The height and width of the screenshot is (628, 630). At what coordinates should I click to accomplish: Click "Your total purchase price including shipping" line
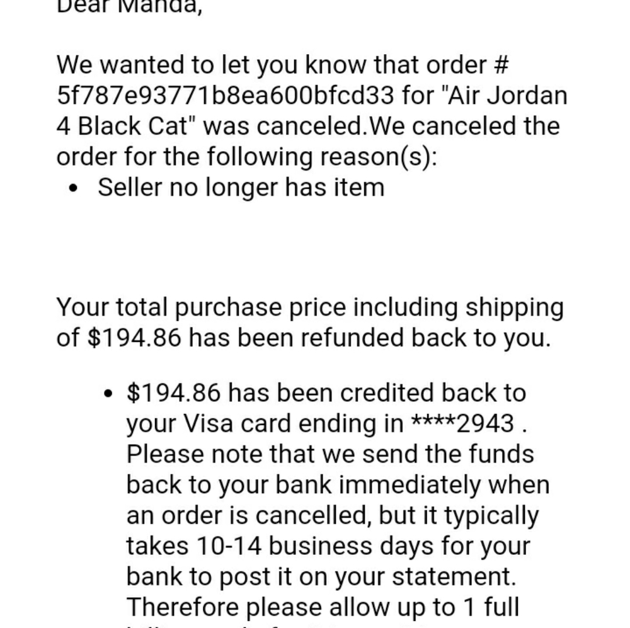(310, 307)
